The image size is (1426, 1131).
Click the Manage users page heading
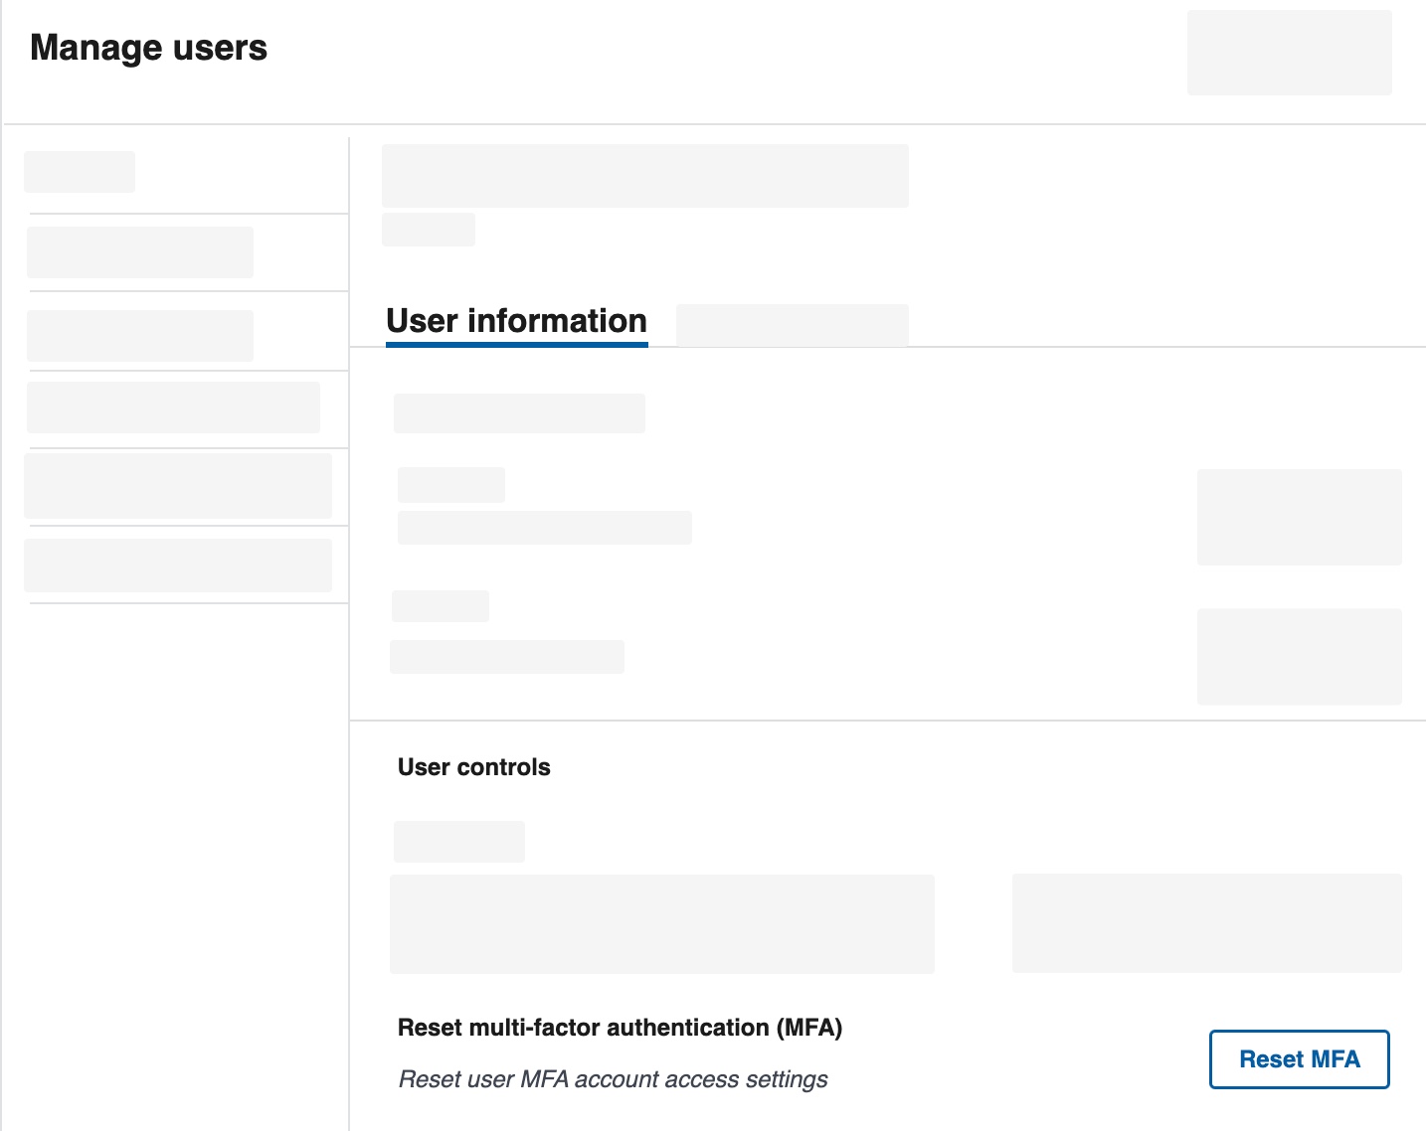(x=148, y=48)
